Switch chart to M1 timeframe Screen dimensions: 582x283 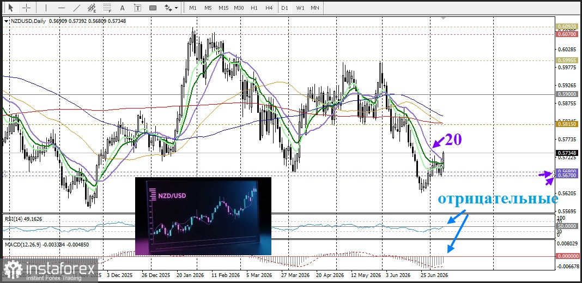coord(193,8)
